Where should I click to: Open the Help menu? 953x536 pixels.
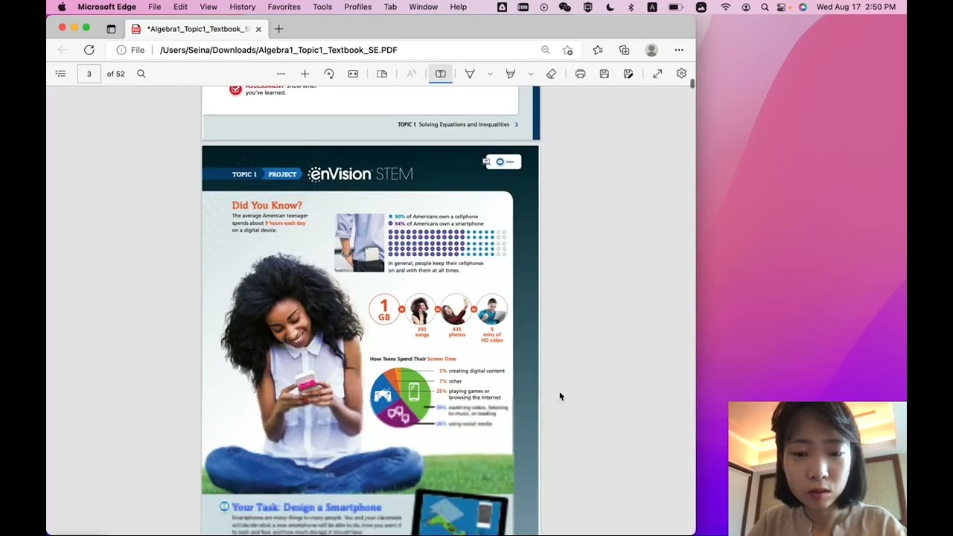tap(459, 7)
